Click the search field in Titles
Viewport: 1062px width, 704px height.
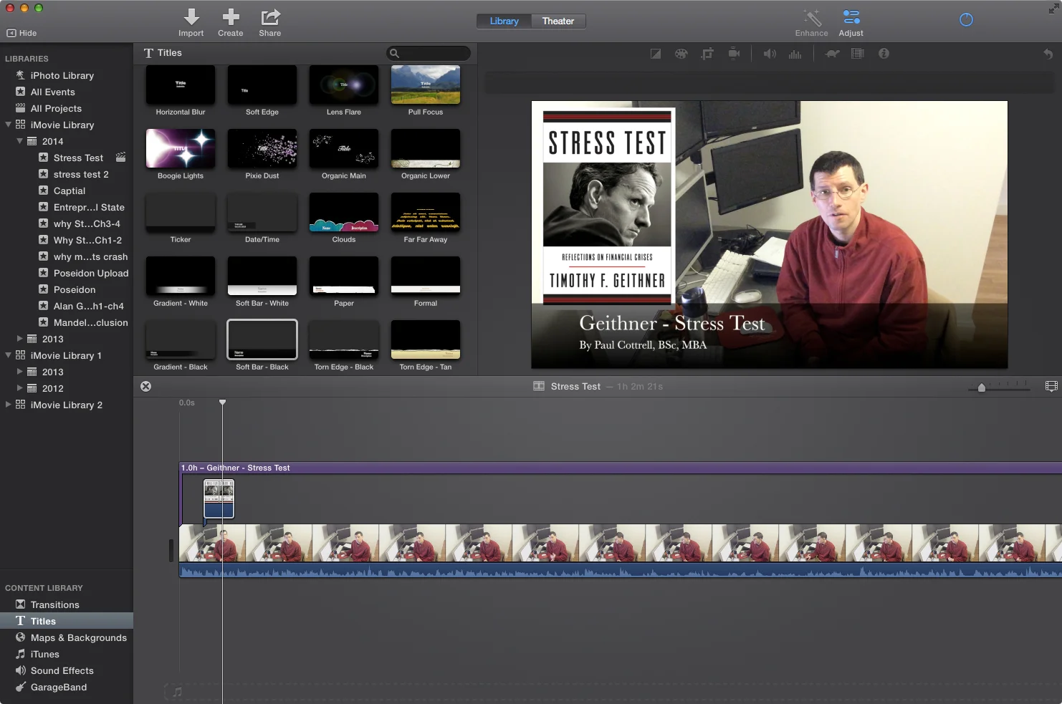tap(429, 53)
